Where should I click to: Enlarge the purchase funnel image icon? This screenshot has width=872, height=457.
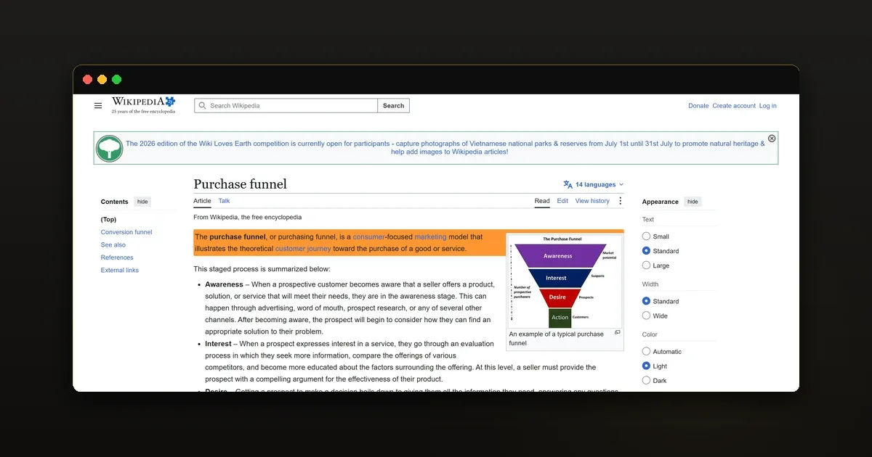click(x=618, y=332)
